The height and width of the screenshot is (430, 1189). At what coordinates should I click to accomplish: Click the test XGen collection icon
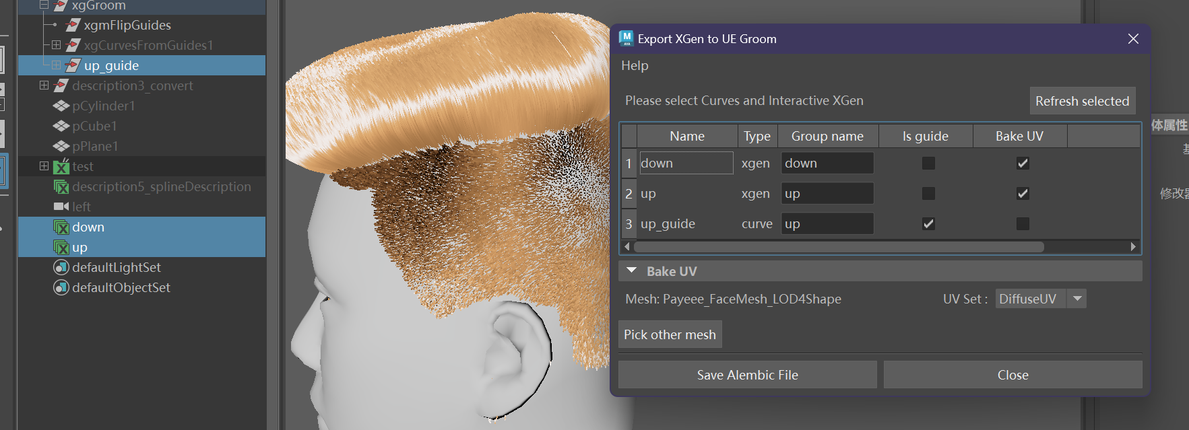coord(61,166)
